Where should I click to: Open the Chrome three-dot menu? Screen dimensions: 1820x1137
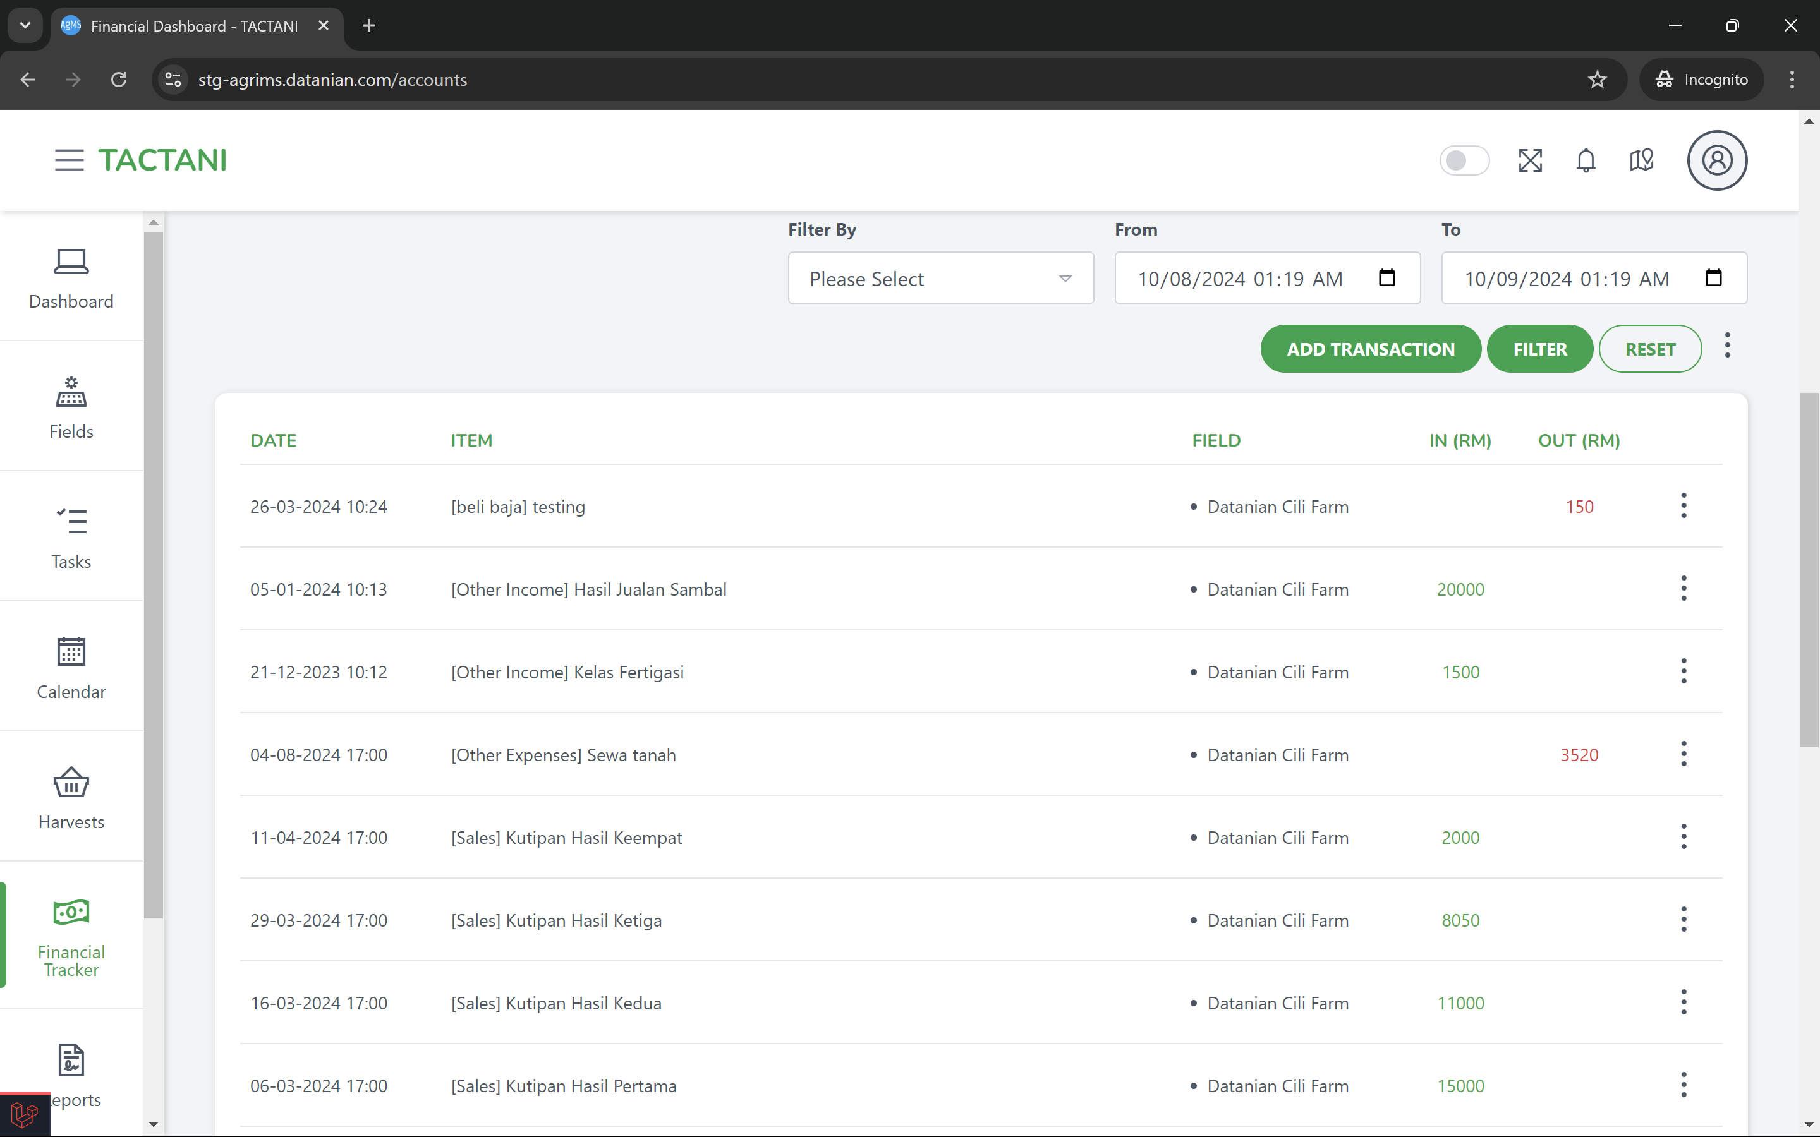[x=1792, y=80]
